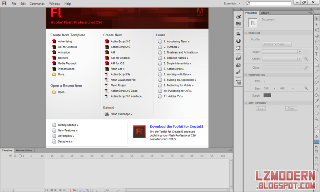The height and width of the screenshot is (192, 320).
Task: Open the Target dropdown
Action: click(282, 52)
